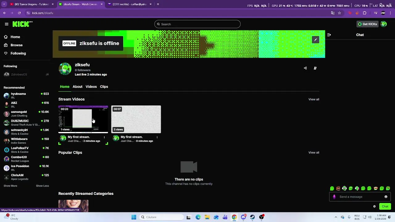The image size is (395, 222).
Task: Open Steam from the taskbar
Action: pyautogui.click(x=252, y=217)
